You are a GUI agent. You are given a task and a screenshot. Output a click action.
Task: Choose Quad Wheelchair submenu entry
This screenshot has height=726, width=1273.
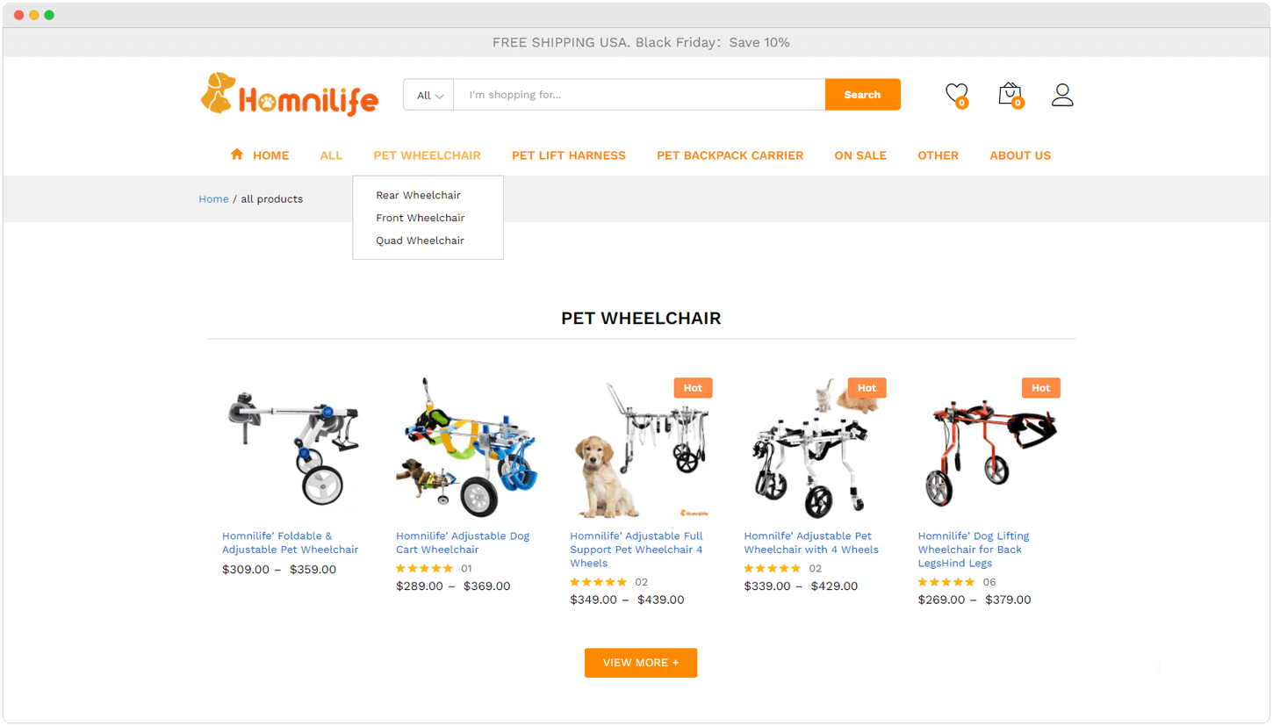[420, 241]
